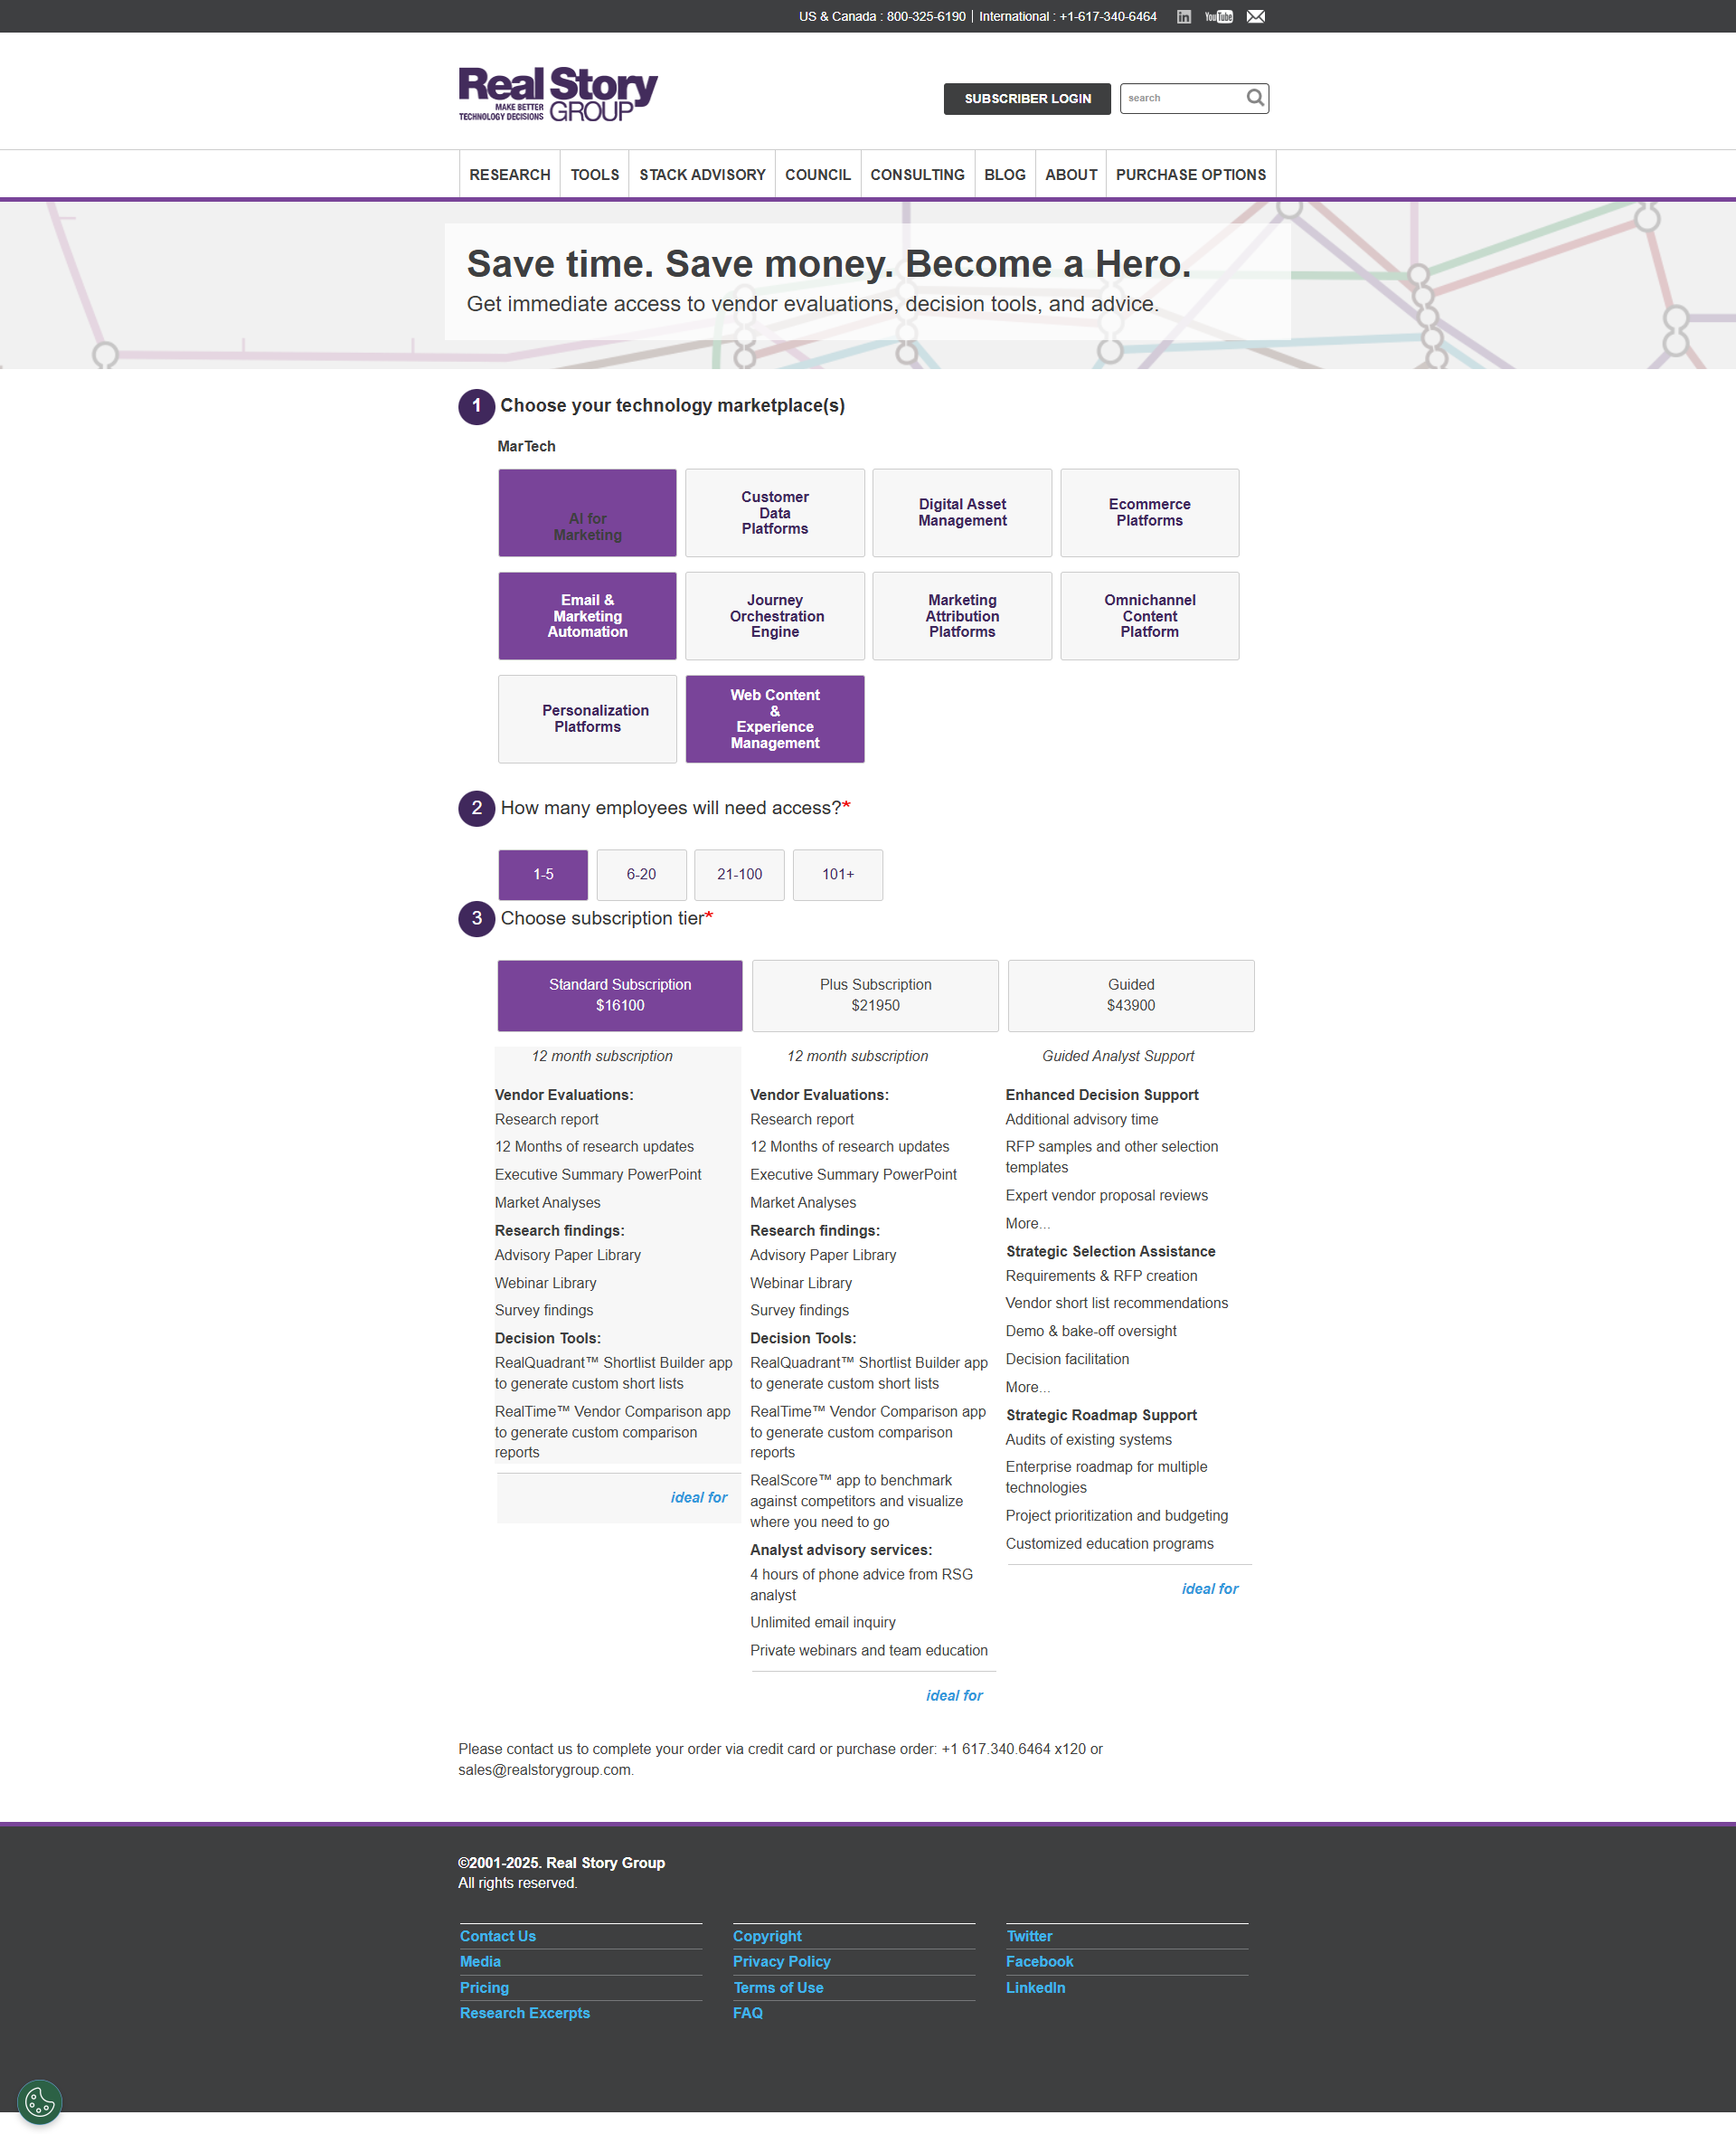Open Media footer link
This screenshot has height=2134, width=1736.
pos(480,1961)
